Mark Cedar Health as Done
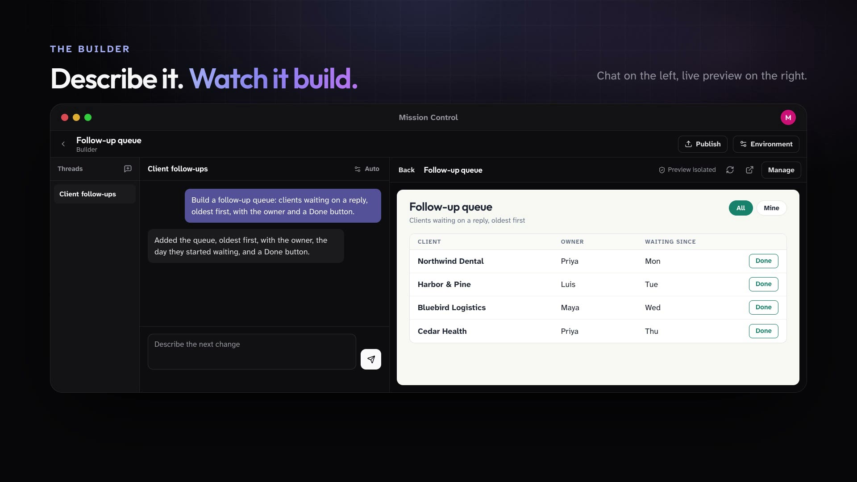Screen dimensions: 857x482 [x=763, y=331]
